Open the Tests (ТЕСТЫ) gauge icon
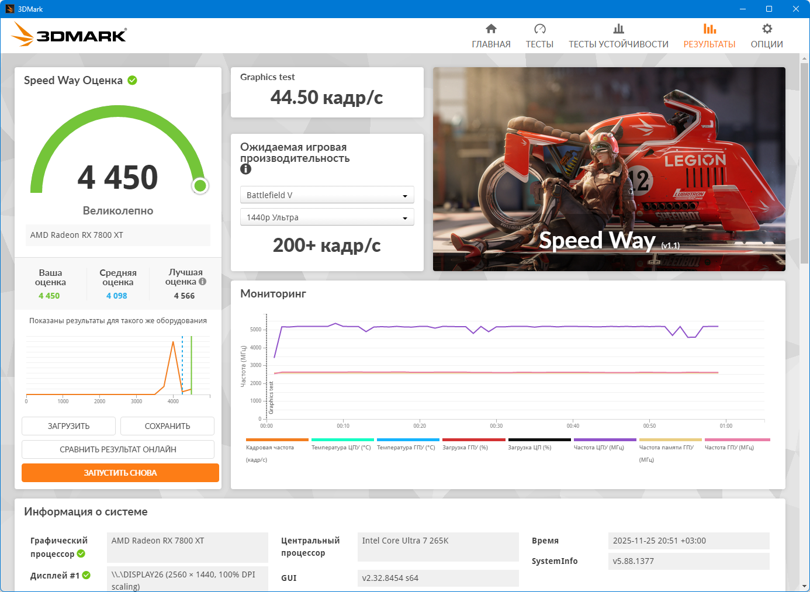 point(539,29)
